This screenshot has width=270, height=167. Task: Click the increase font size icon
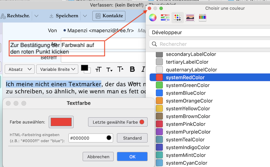[120, 69]
